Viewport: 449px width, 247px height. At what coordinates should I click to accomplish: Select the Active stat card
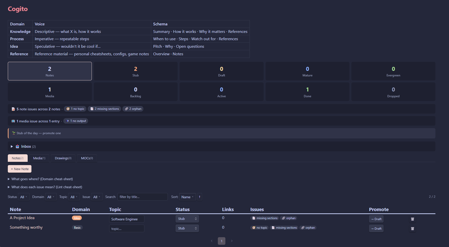pos(222,92)
